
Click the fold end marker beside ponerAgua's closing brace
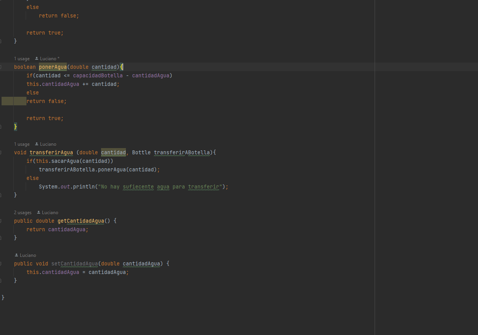point(1,127)
